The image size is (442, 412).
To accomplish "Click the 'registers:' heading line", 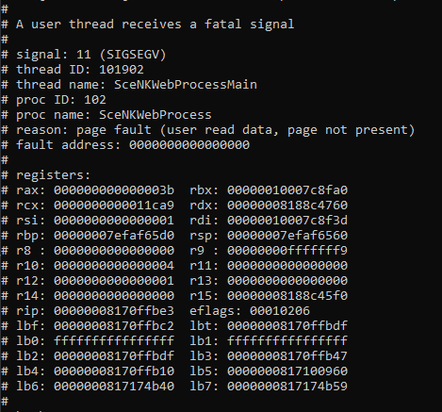I will tap(53, 175).
